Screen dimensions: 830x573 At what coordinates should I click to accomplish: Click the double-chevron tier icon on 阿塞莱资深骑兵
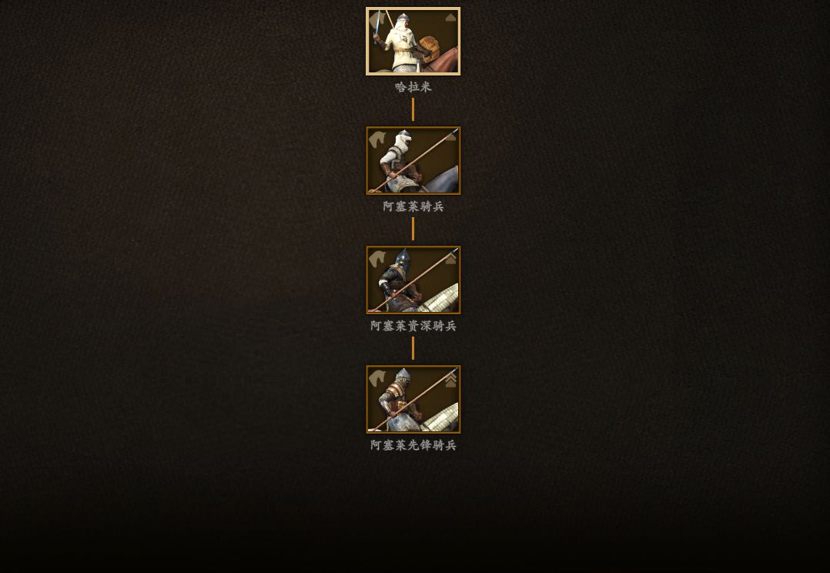pyautogui.click(x=450, y=259)
